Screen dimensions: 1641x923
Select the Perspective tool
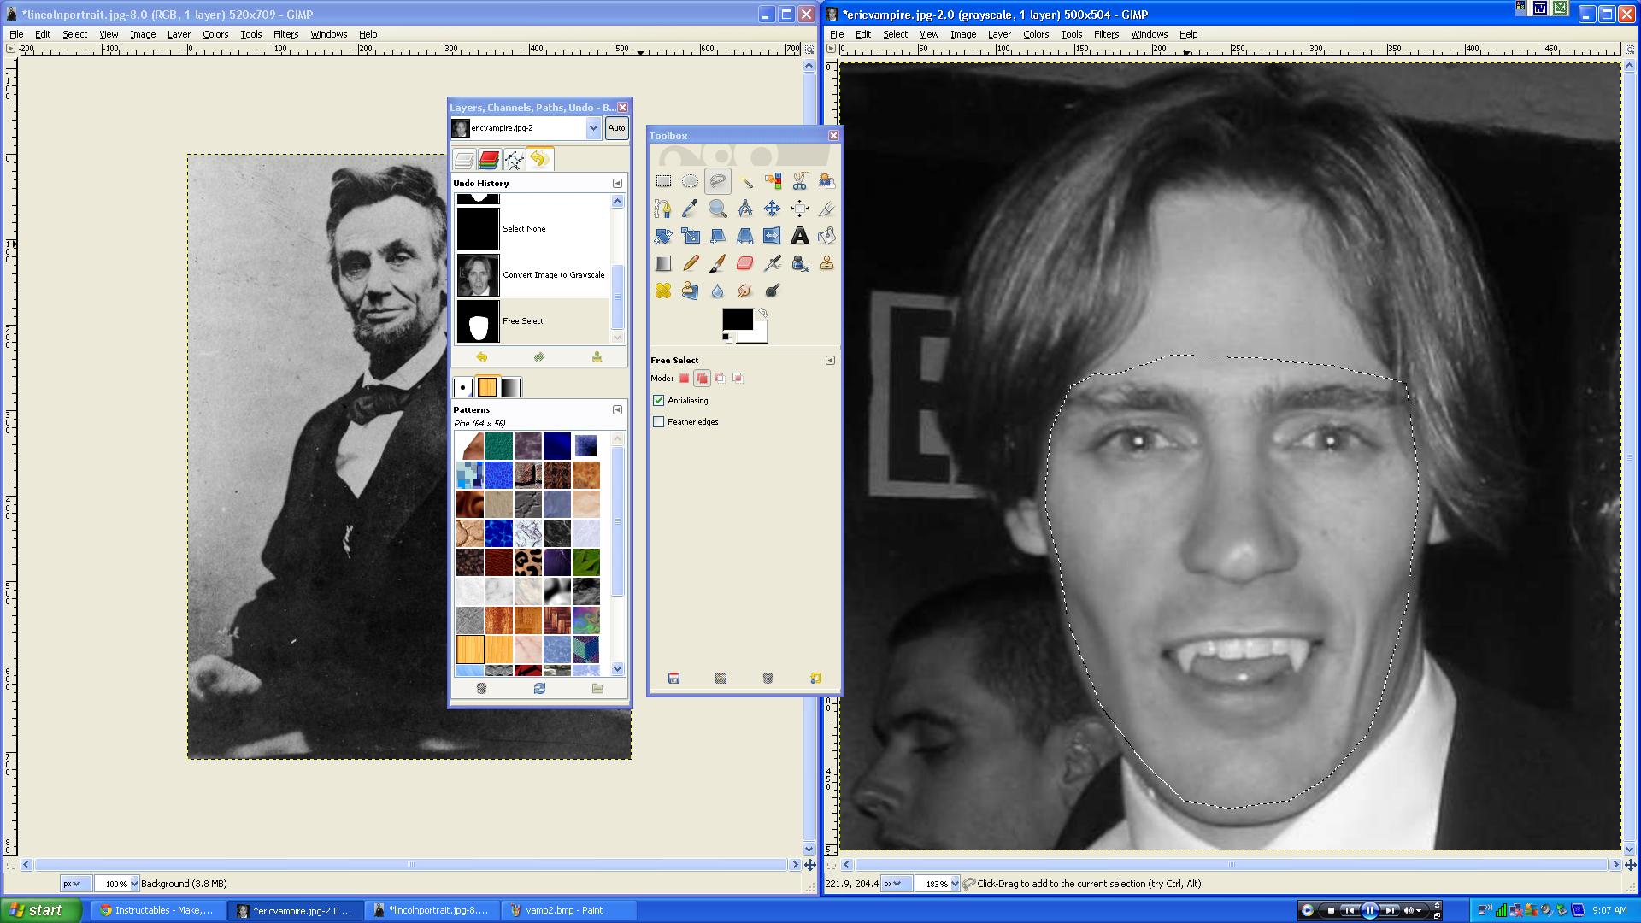745,236
